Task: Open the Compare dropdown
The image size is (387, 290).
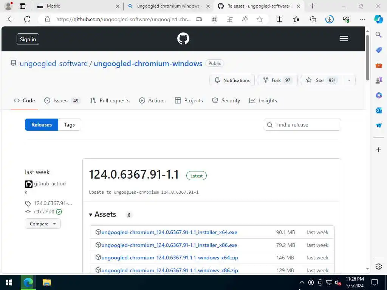Action: pyautogui.click(x=43, y=224)
